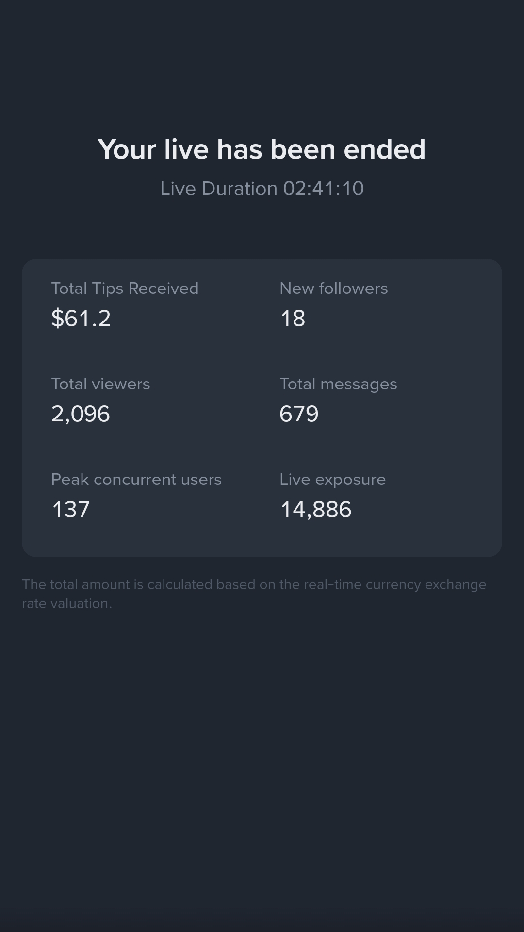Click the 14,886 live exposure value
The image size is (524, 932).
[316, 510]
